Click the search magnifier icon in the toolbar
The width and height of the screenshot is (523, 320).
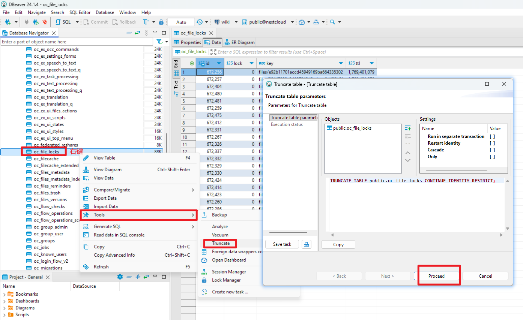click(x=333, y=22)
